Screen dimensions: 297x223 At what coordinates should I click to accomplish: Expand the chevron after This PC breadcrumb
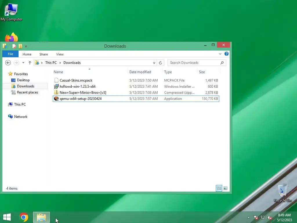(60, 63)
